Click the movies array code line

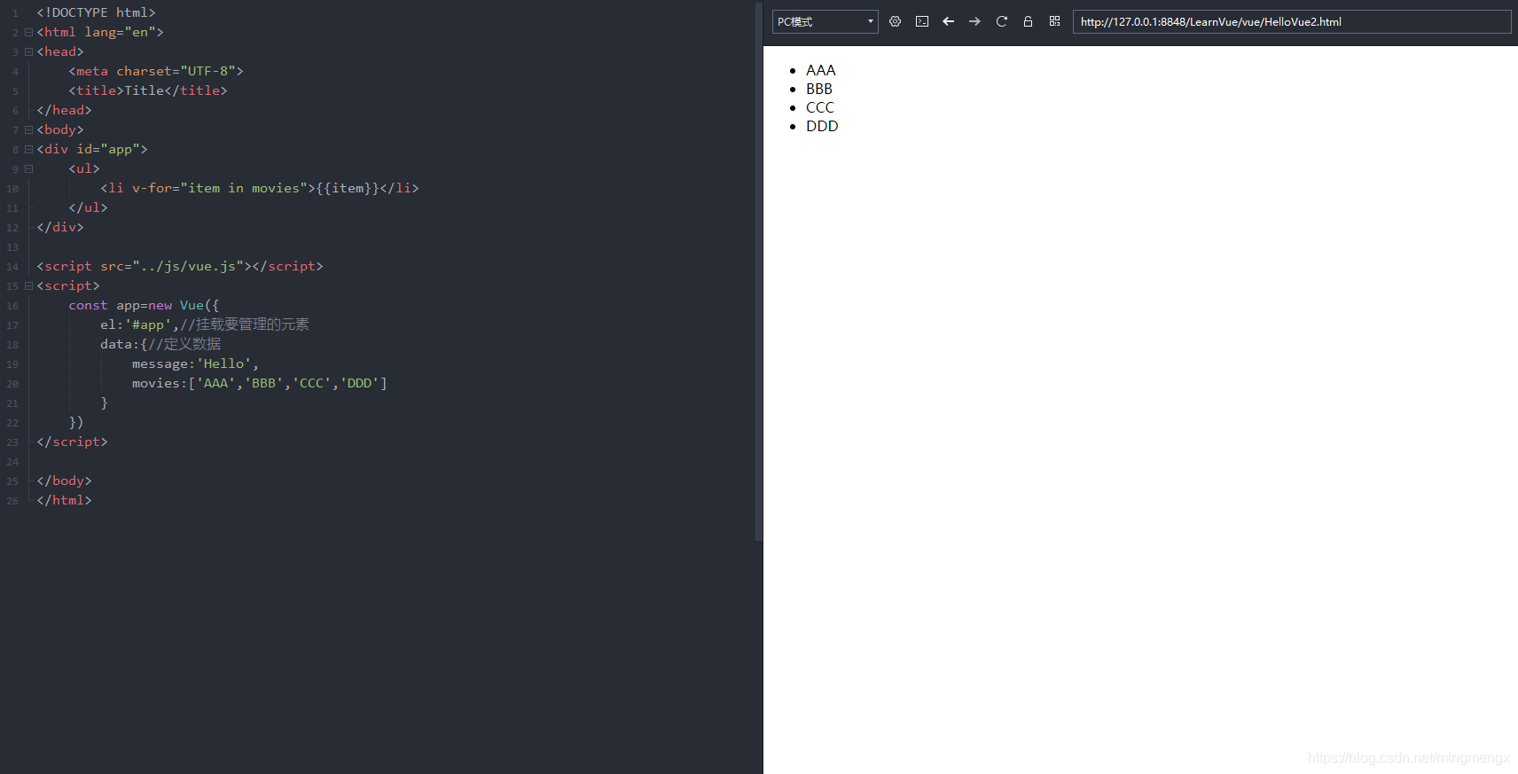tap(260, 383)
